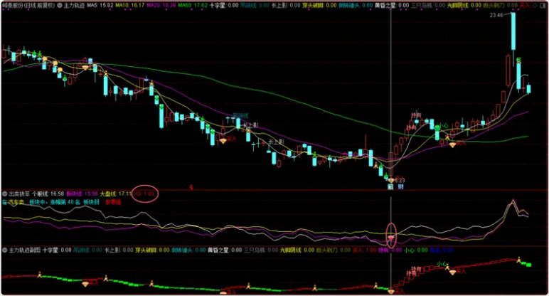The image size is (549, 296).
Task: Click the 吊颈线 marker on main chart
Action: [238, 115]
